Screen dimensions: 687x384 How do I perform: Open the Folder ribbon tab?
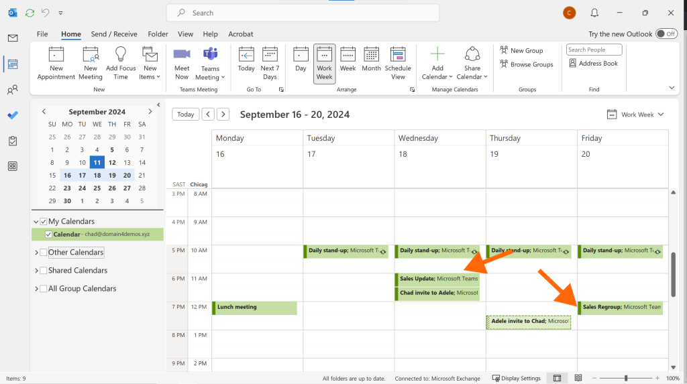click(158, 34)
